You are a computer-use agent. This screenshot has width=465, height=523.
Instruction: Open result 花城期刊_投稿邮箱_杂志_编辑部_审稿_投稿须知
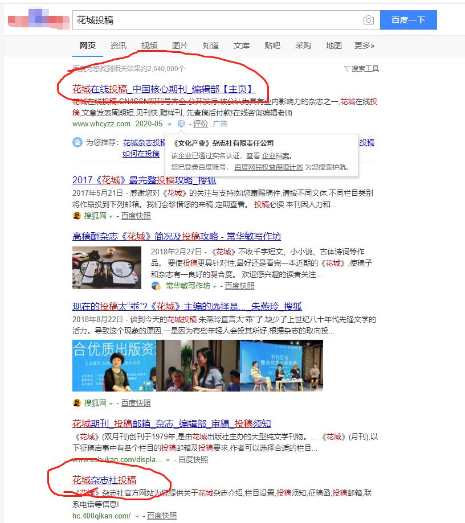pyautogui.click(x=172, y=424)
